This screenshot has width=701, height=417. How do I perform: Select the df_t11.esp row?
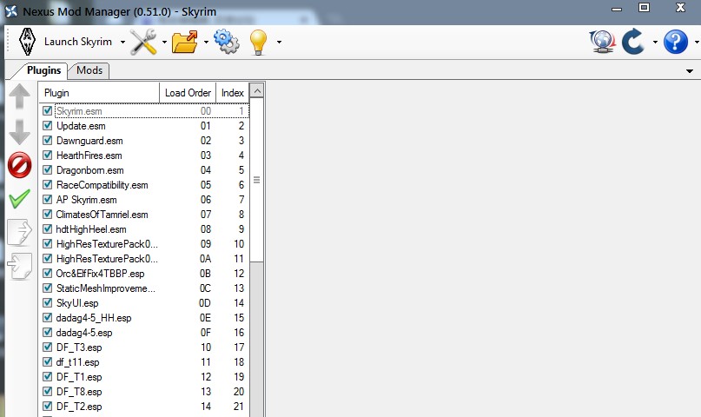[x=144, y=362]
